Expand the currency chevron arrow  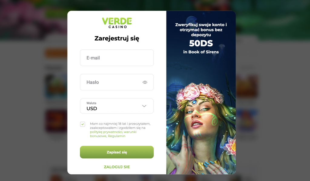[x=144, y=106]
